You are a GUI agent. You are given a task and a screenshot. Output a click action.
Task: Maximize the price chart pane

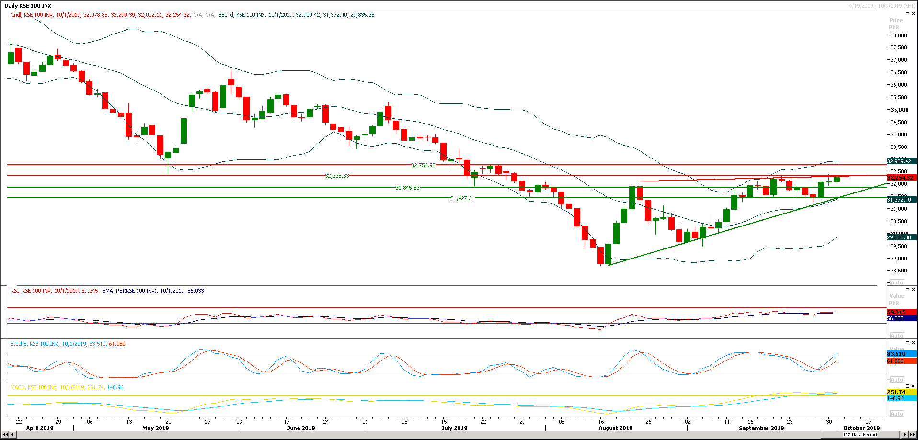coord(908,13)
